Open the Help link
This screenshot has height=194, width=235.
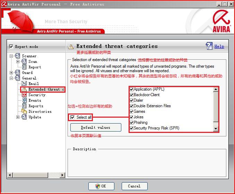coord(219,47)
